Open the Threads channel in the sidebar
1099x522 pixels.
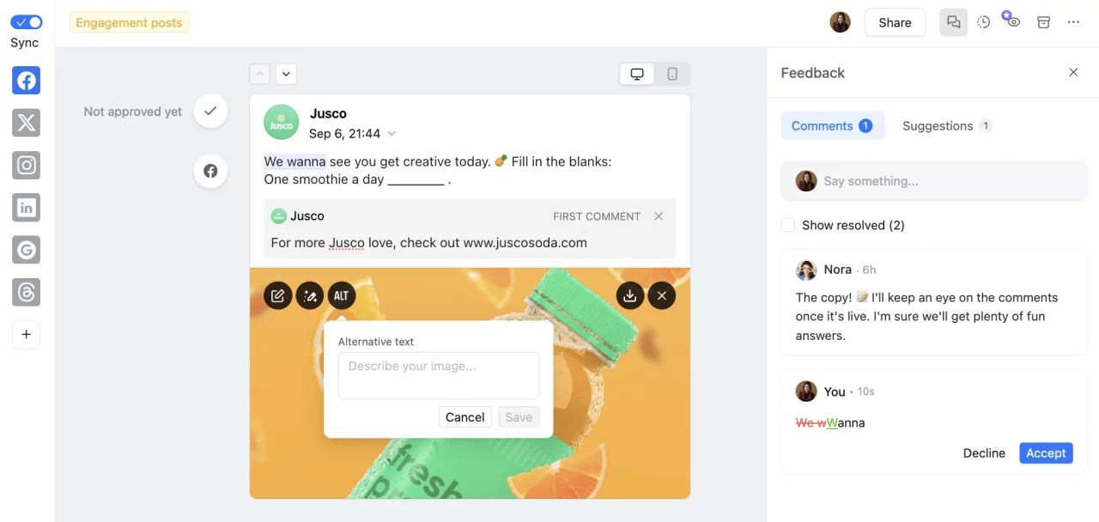[26, 292]
